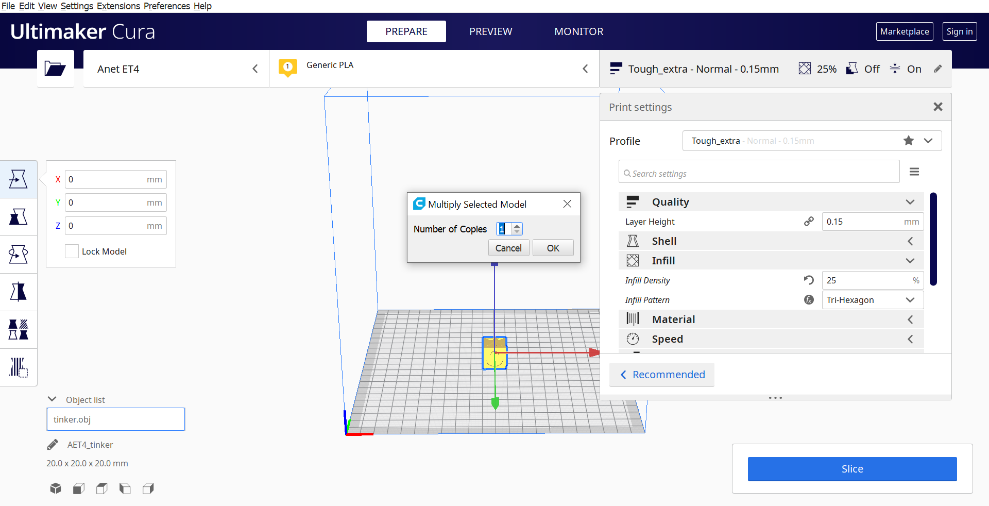Screen dimensions: 989x506
Task: Switch to 3D perspective view cube
Action: tap(56, 488)
